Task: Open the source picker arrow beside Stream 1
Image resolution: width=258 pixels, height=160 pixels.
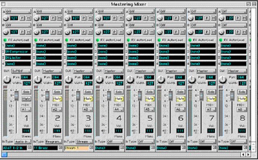Action: 91,147
